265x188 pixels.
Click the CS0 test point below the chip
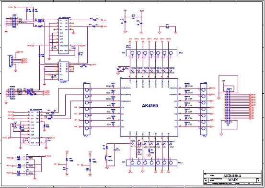(158, 144)
